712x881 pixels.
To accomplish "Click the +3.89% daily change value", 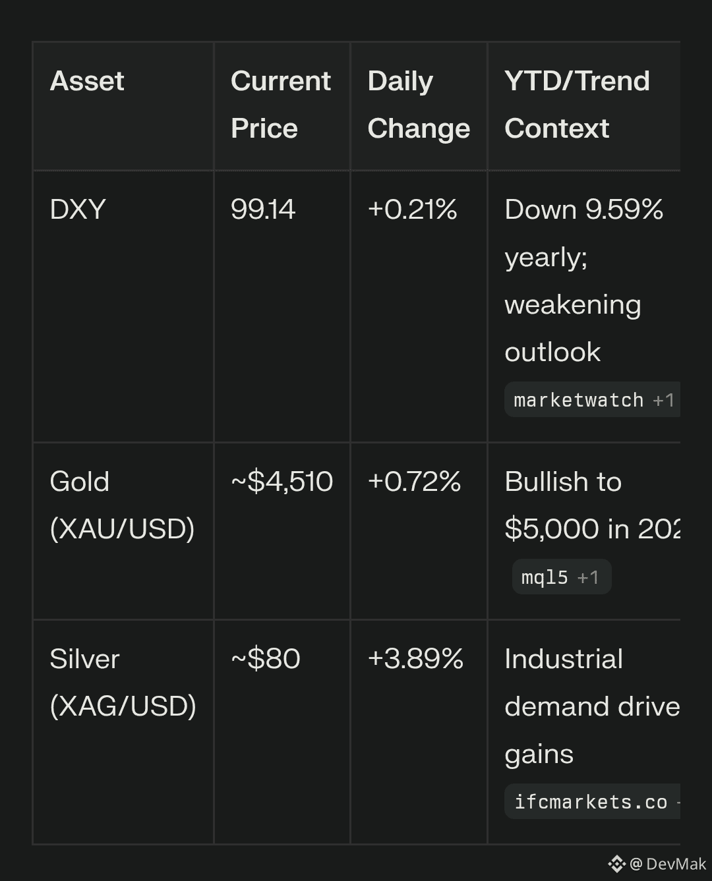I will pos(415,659).
